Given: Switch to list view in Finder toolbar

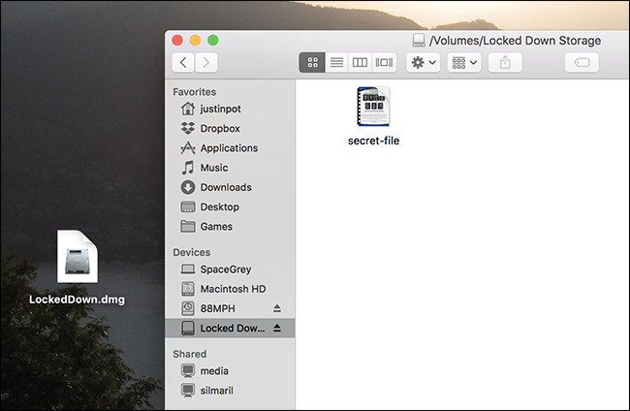Looking at the screenshot, I should click(336, 62).
